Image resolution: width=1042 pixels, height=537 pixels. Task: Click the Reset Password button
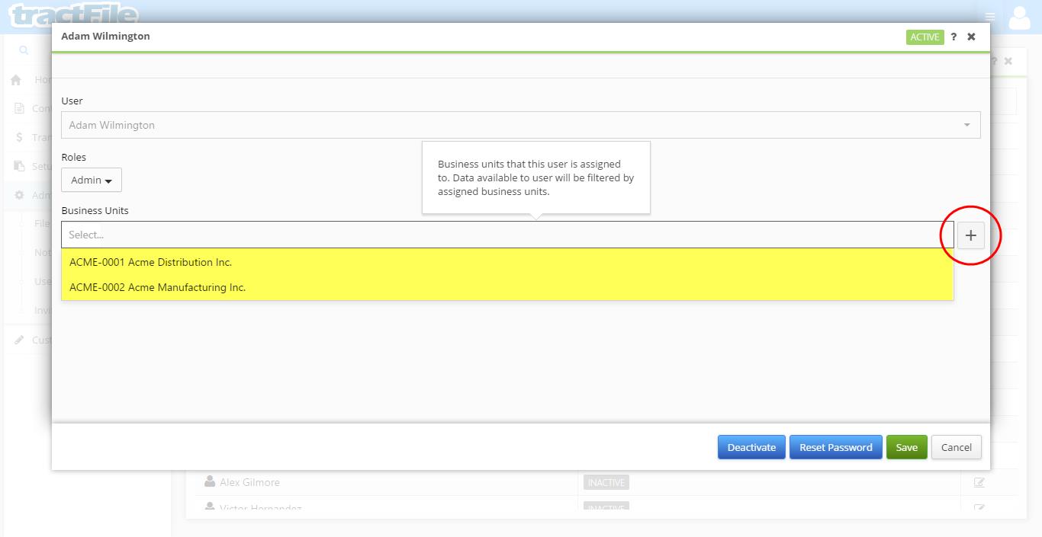click(836, 447)
